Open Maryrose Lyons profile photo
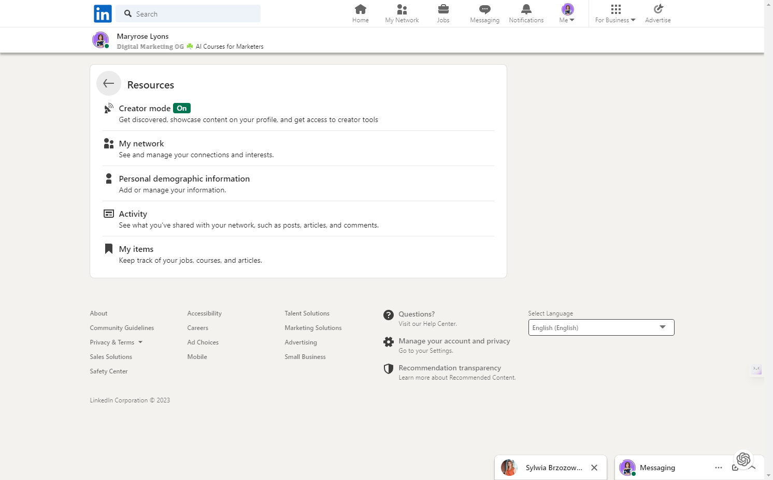The image size is (773, 480). [x=101, y=40]
